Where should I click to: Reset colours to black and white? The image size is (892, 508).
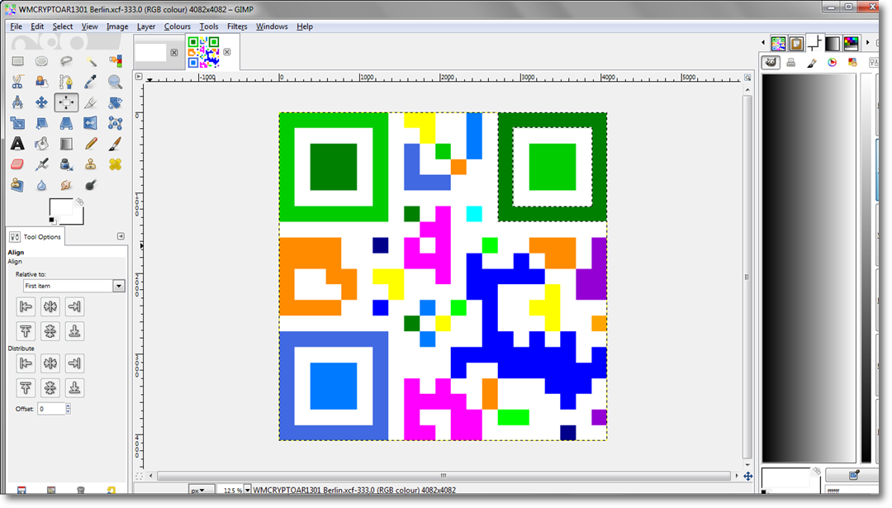52,221
